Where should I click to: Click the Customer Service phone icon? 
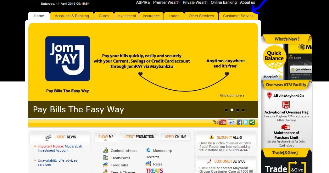209,161
